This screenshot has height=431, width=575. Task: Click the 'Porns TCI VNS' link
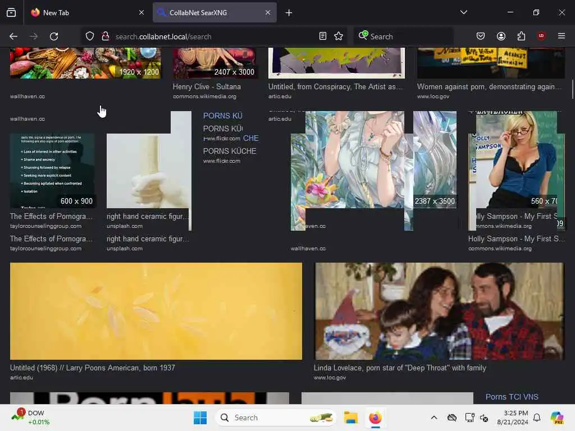(512, 397)
